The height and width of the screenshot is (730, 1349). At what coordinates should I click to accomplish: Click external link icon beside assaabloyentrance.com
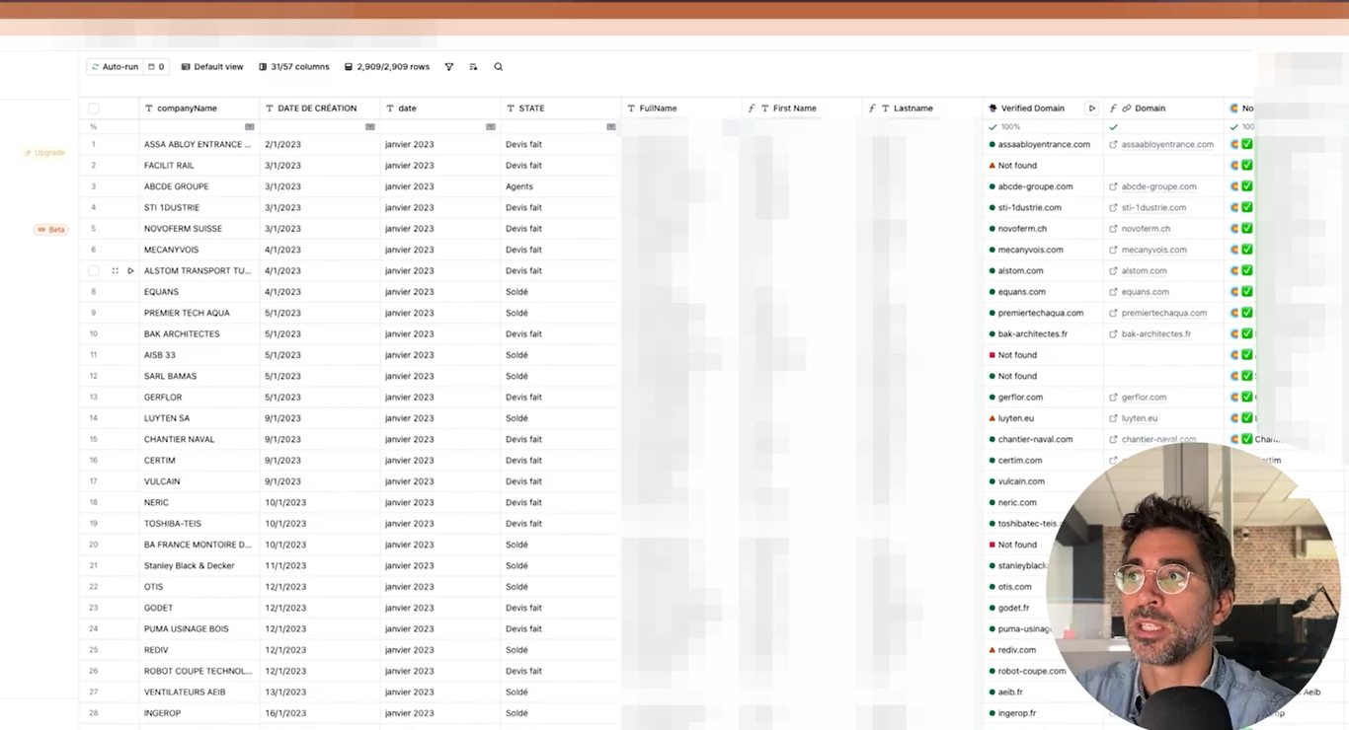tap(1113, 145)
